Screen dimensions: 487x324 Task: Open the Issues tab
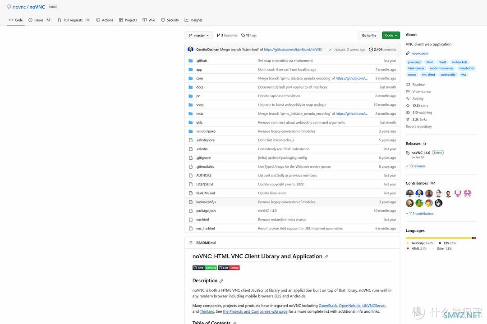pyautogui.click(x=39, y=20)
